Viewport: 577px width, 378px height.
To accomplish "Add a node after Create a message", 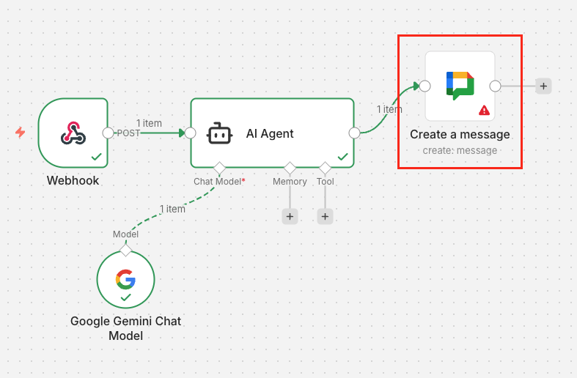I will (x=543, y=86).
